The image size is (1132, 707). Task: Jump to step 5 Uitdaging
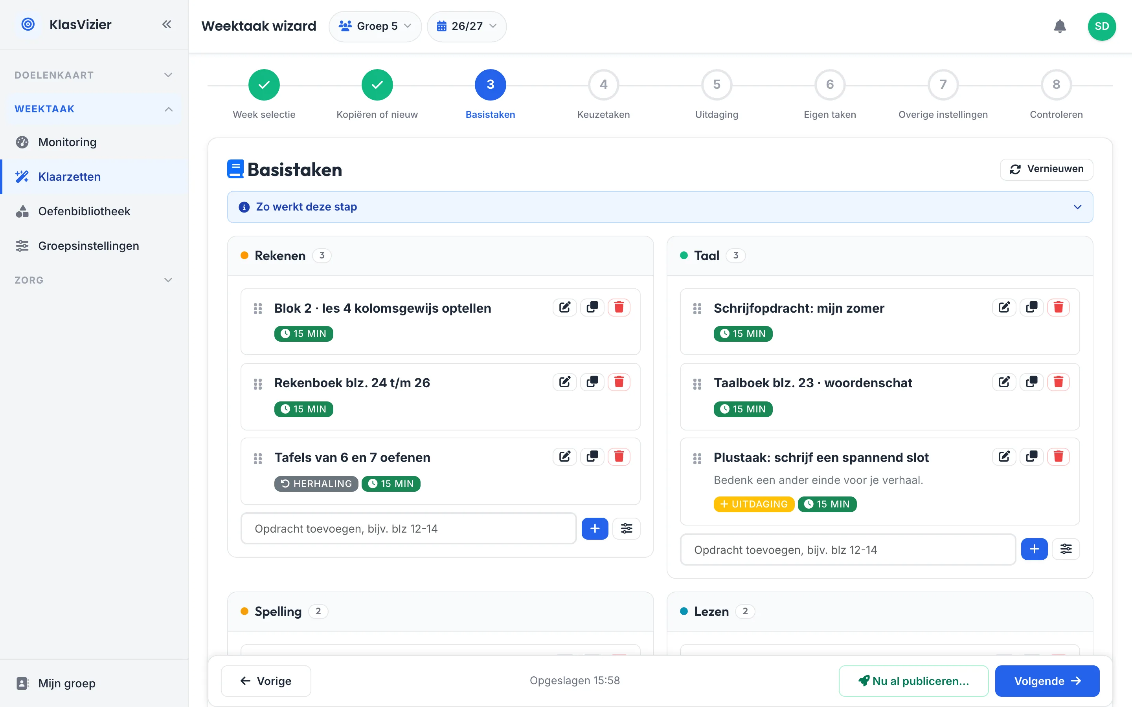point(717,84)
